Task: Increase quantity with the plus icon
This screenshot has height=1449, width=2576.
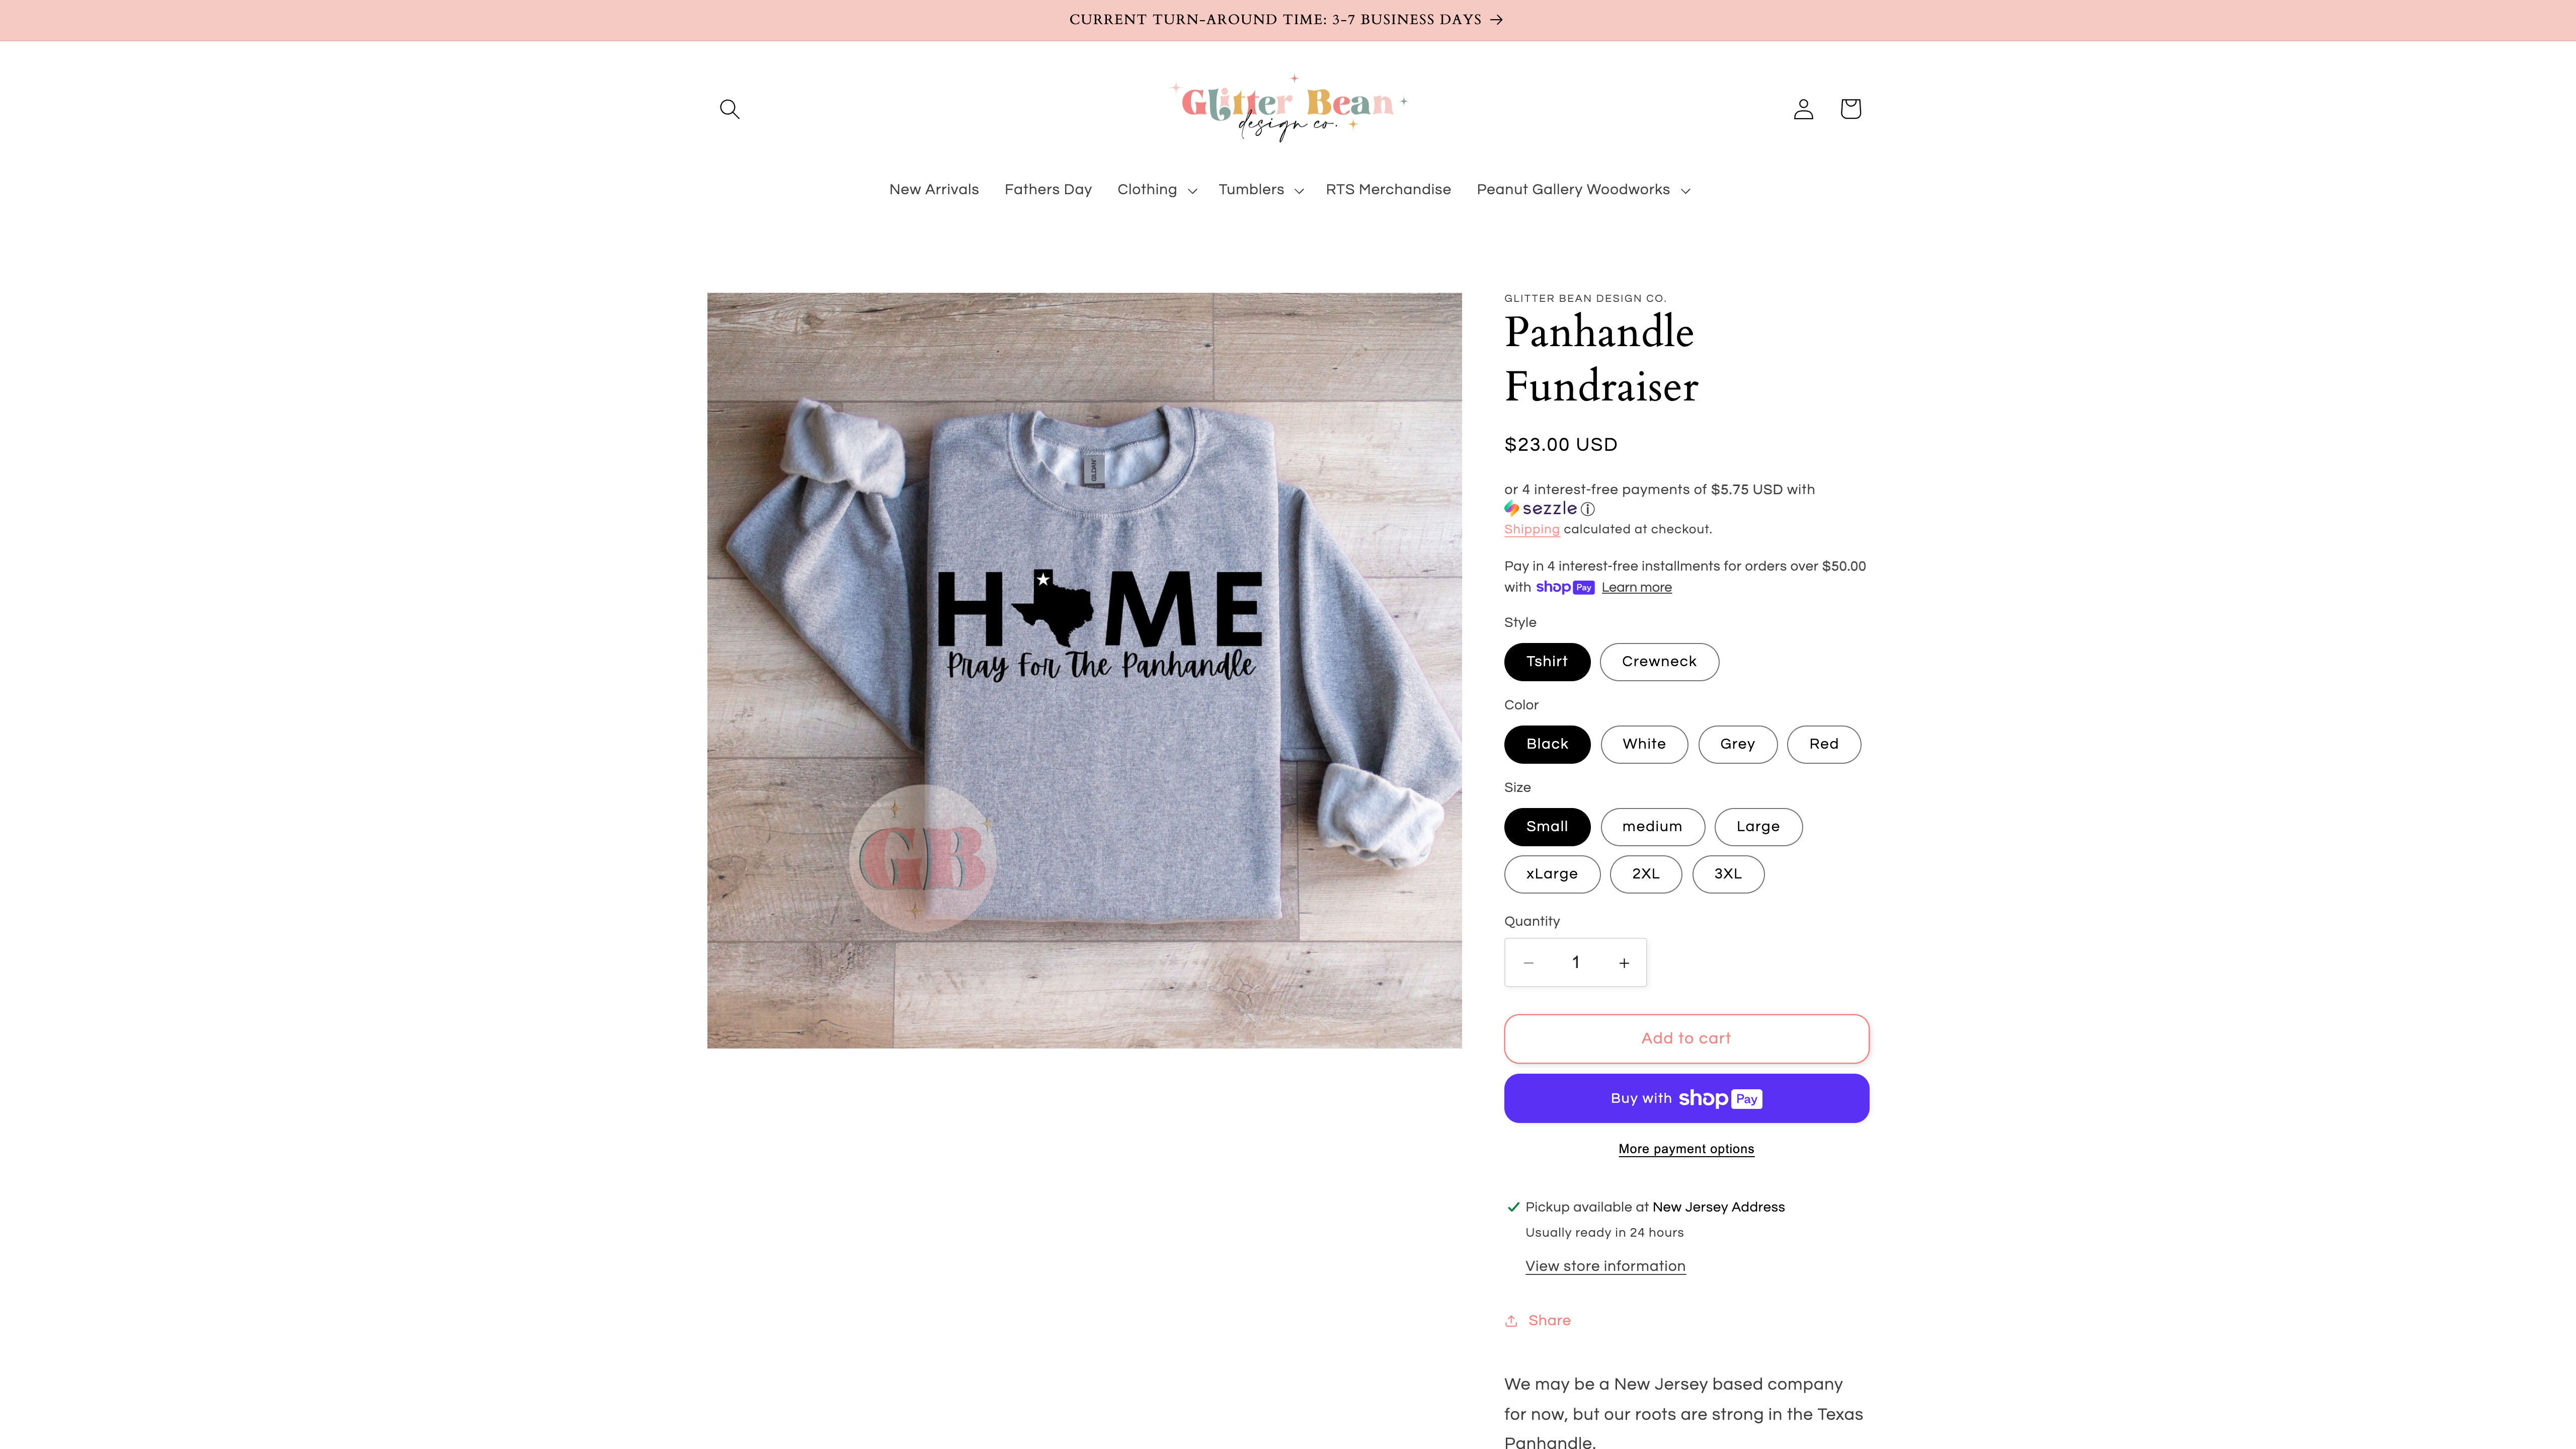Action: 1624,963
